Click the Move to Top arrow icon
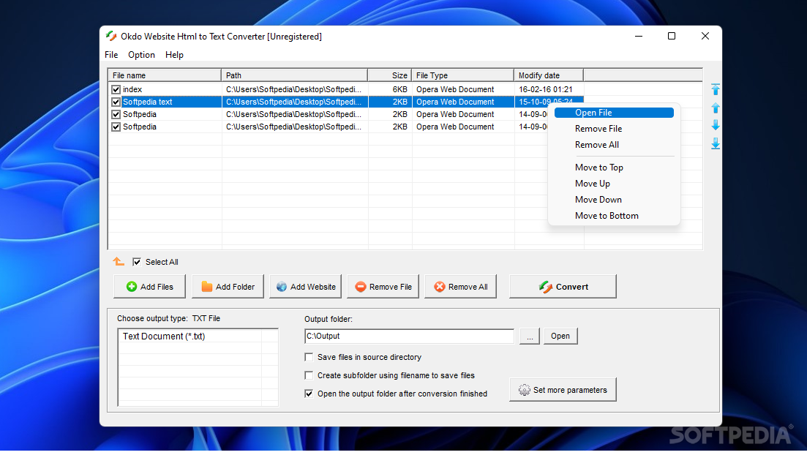 [716, 89]
